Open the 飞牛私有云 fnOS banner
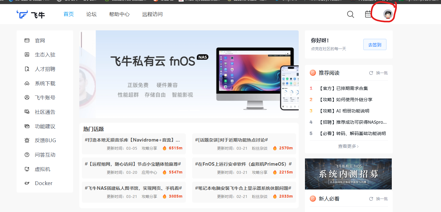Viewport: 441px width, 212px height. point(189,74)
